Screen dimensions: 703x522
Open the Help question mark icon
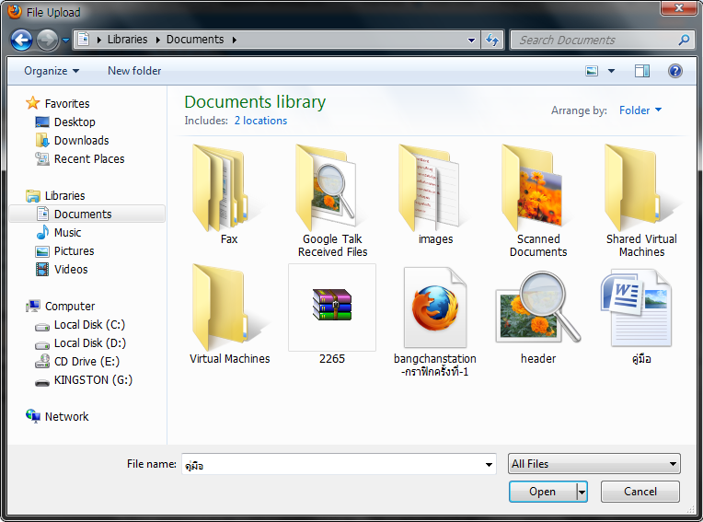pos(674,71)
